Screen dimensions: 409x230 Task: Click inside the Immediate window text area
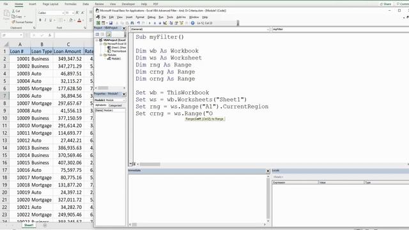click(x=197, y=198)
